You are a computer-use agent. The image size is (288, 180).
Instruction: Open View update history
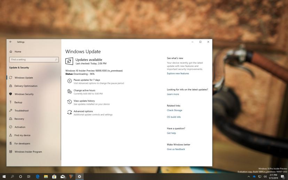(x=84, y=101)
